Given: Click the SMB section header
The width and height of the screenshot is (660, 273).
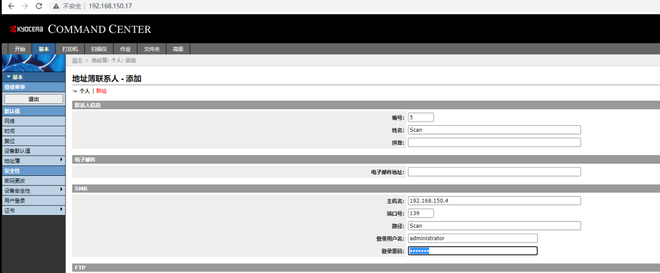Looking at the screenshot, I should (366, 189).
